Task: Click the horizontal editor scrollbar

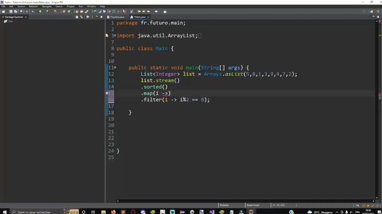Action: [245, 201]
